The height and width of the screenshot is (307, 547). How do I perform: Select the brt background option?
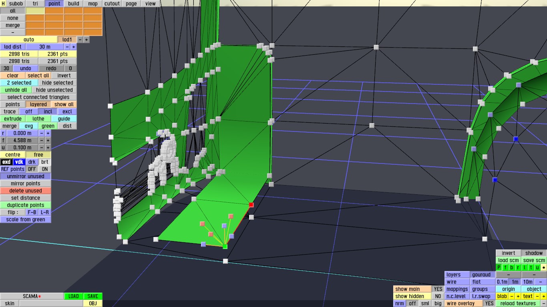pos(44,162)
